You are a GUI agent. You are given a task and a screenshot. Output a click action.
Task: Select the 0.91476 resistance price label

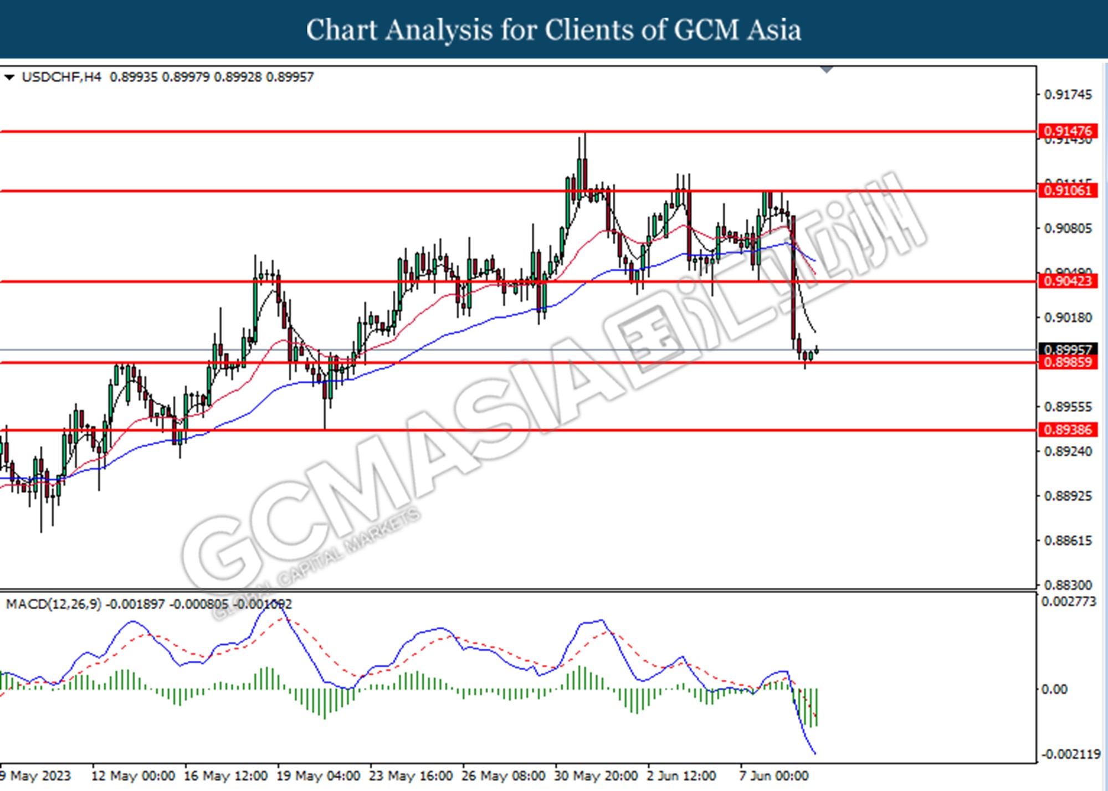pos(1068,131)
